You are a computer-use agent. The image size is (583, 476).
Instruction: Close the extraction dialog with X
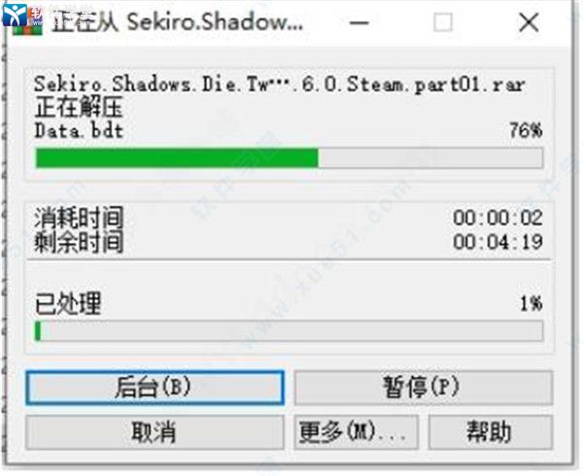coord(529,22)
